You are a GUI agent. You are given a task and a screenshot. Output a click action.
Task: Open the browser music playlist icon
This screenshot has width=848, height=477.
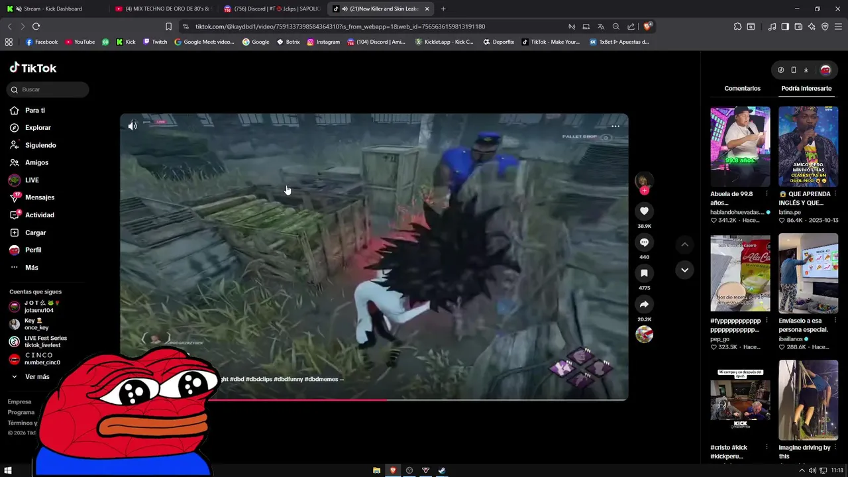[x=772, y=26]
